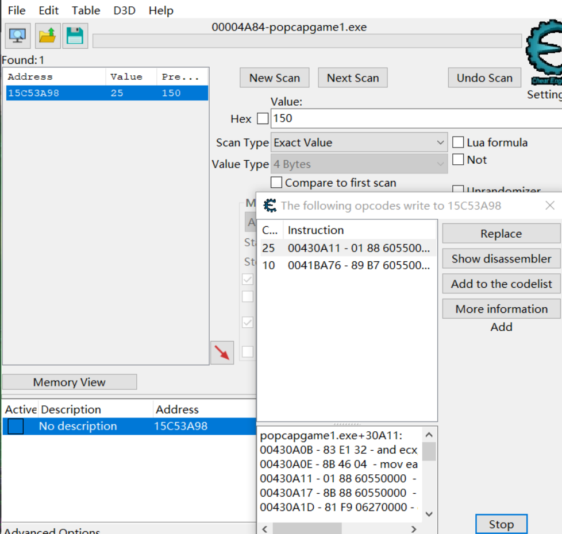562x534 pixels.
Task: Click disassembly line 00430A17
Action: pos(338,493)
